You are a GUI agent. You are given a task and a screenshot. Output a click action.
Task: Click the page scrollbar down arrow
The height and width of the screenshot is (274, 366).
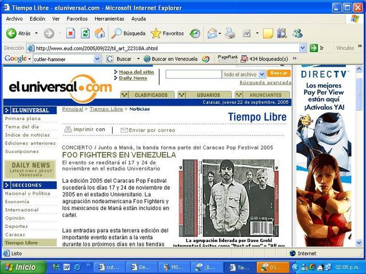click(x=359, y=243)
